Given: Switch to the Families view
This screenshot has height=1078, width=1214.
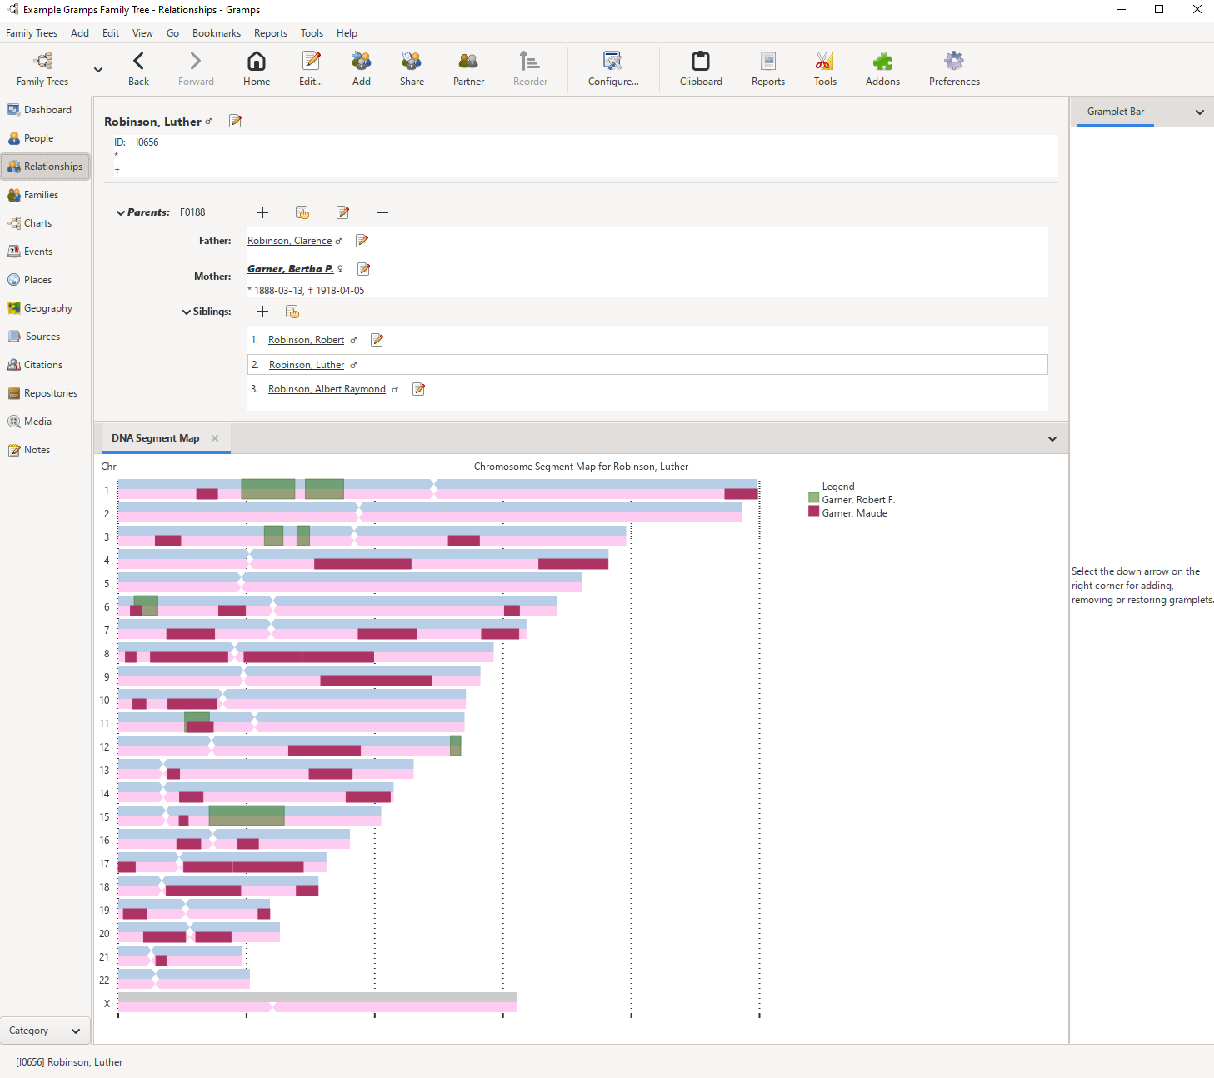Looking at the screenshot, I should click(x=46, y=195).
